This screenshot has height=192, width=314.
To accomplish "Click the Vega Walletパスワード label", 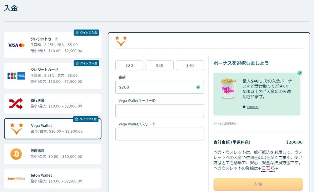I will point(137,124).
